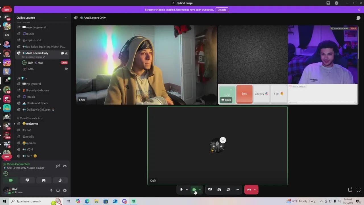Open more options ellipsis in call bar
Image resolution: width=364 pixels, height=205 pixels.
click(x=237, y=190)
